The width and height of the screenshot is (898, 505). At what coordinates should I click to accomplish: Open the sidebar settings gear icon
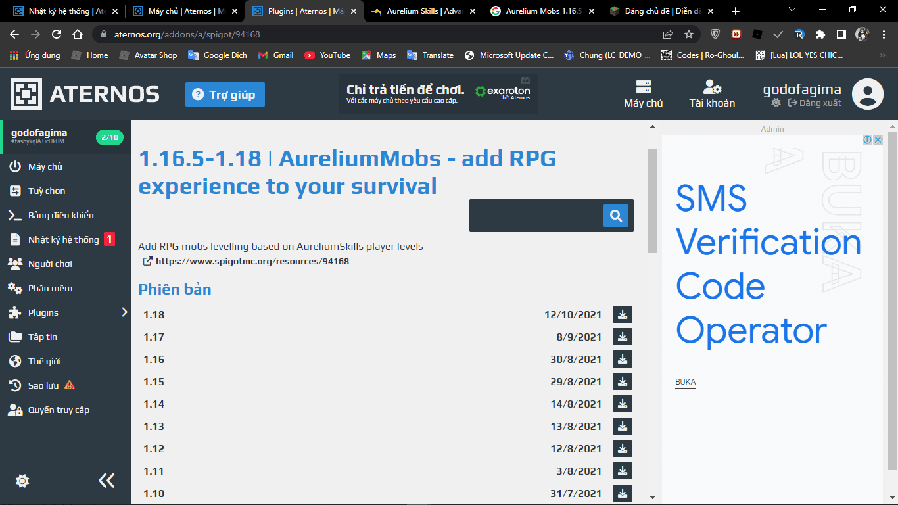pyautogui.click(x=22, y=481)
